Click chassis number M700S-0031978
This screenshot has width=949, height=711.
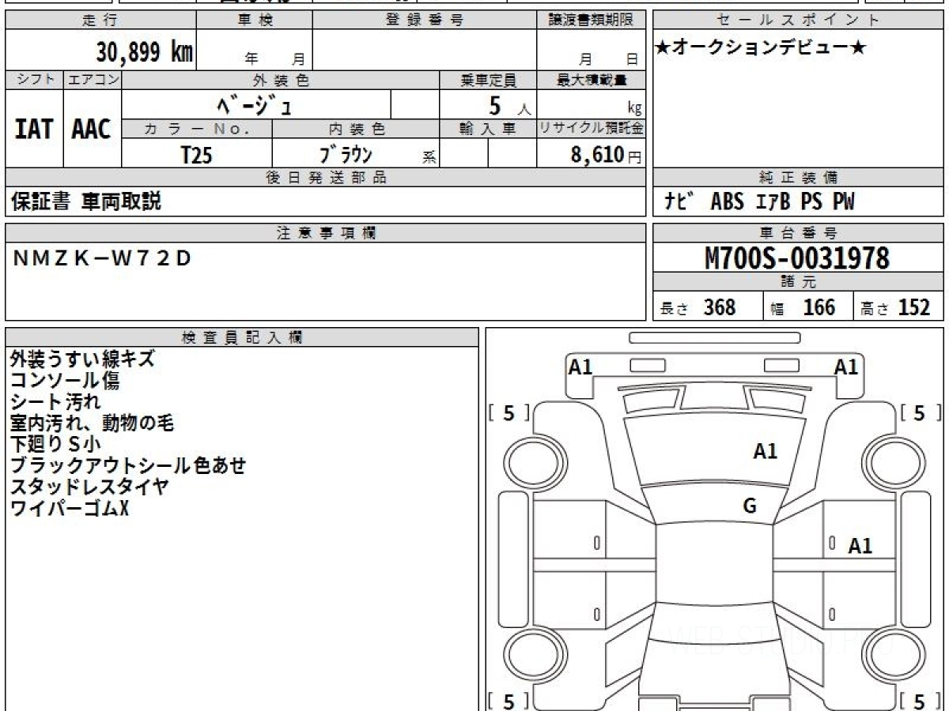coord(797,258)
